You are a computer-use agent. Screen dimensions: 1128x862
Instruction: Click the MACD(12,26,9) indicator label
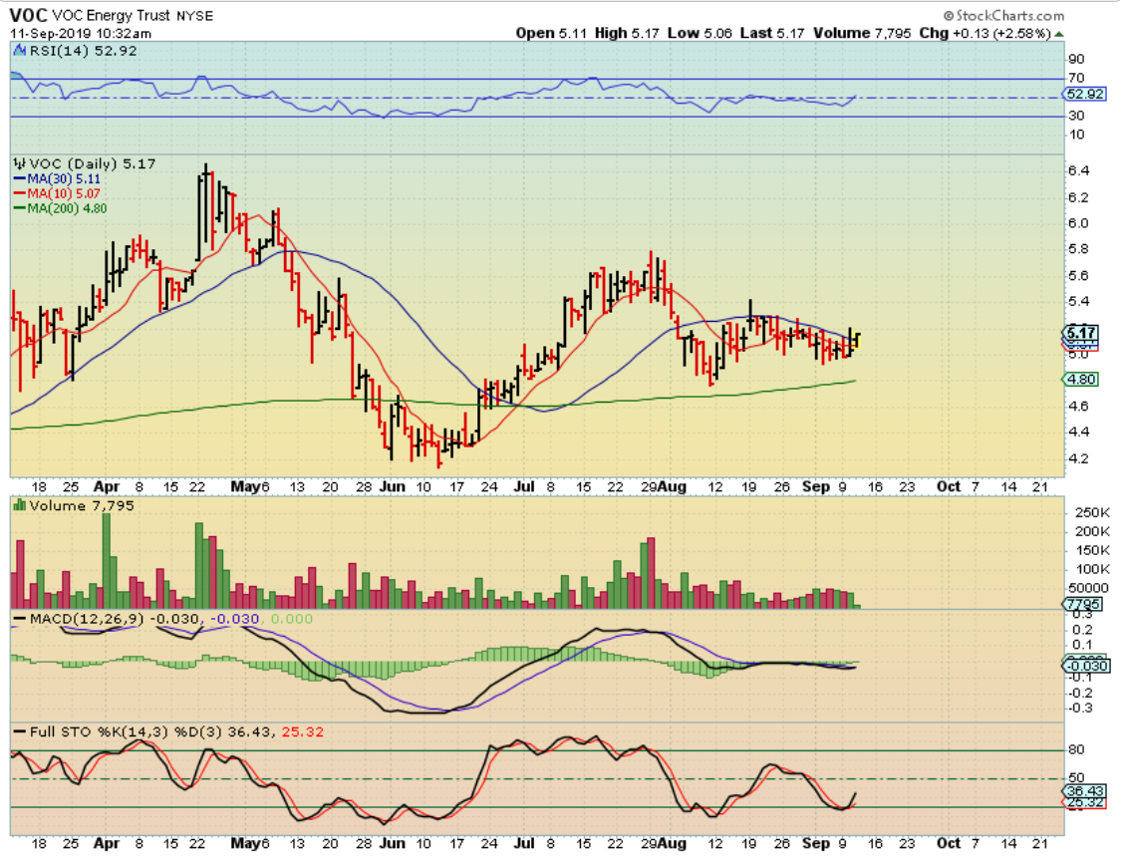pos(73,620)
